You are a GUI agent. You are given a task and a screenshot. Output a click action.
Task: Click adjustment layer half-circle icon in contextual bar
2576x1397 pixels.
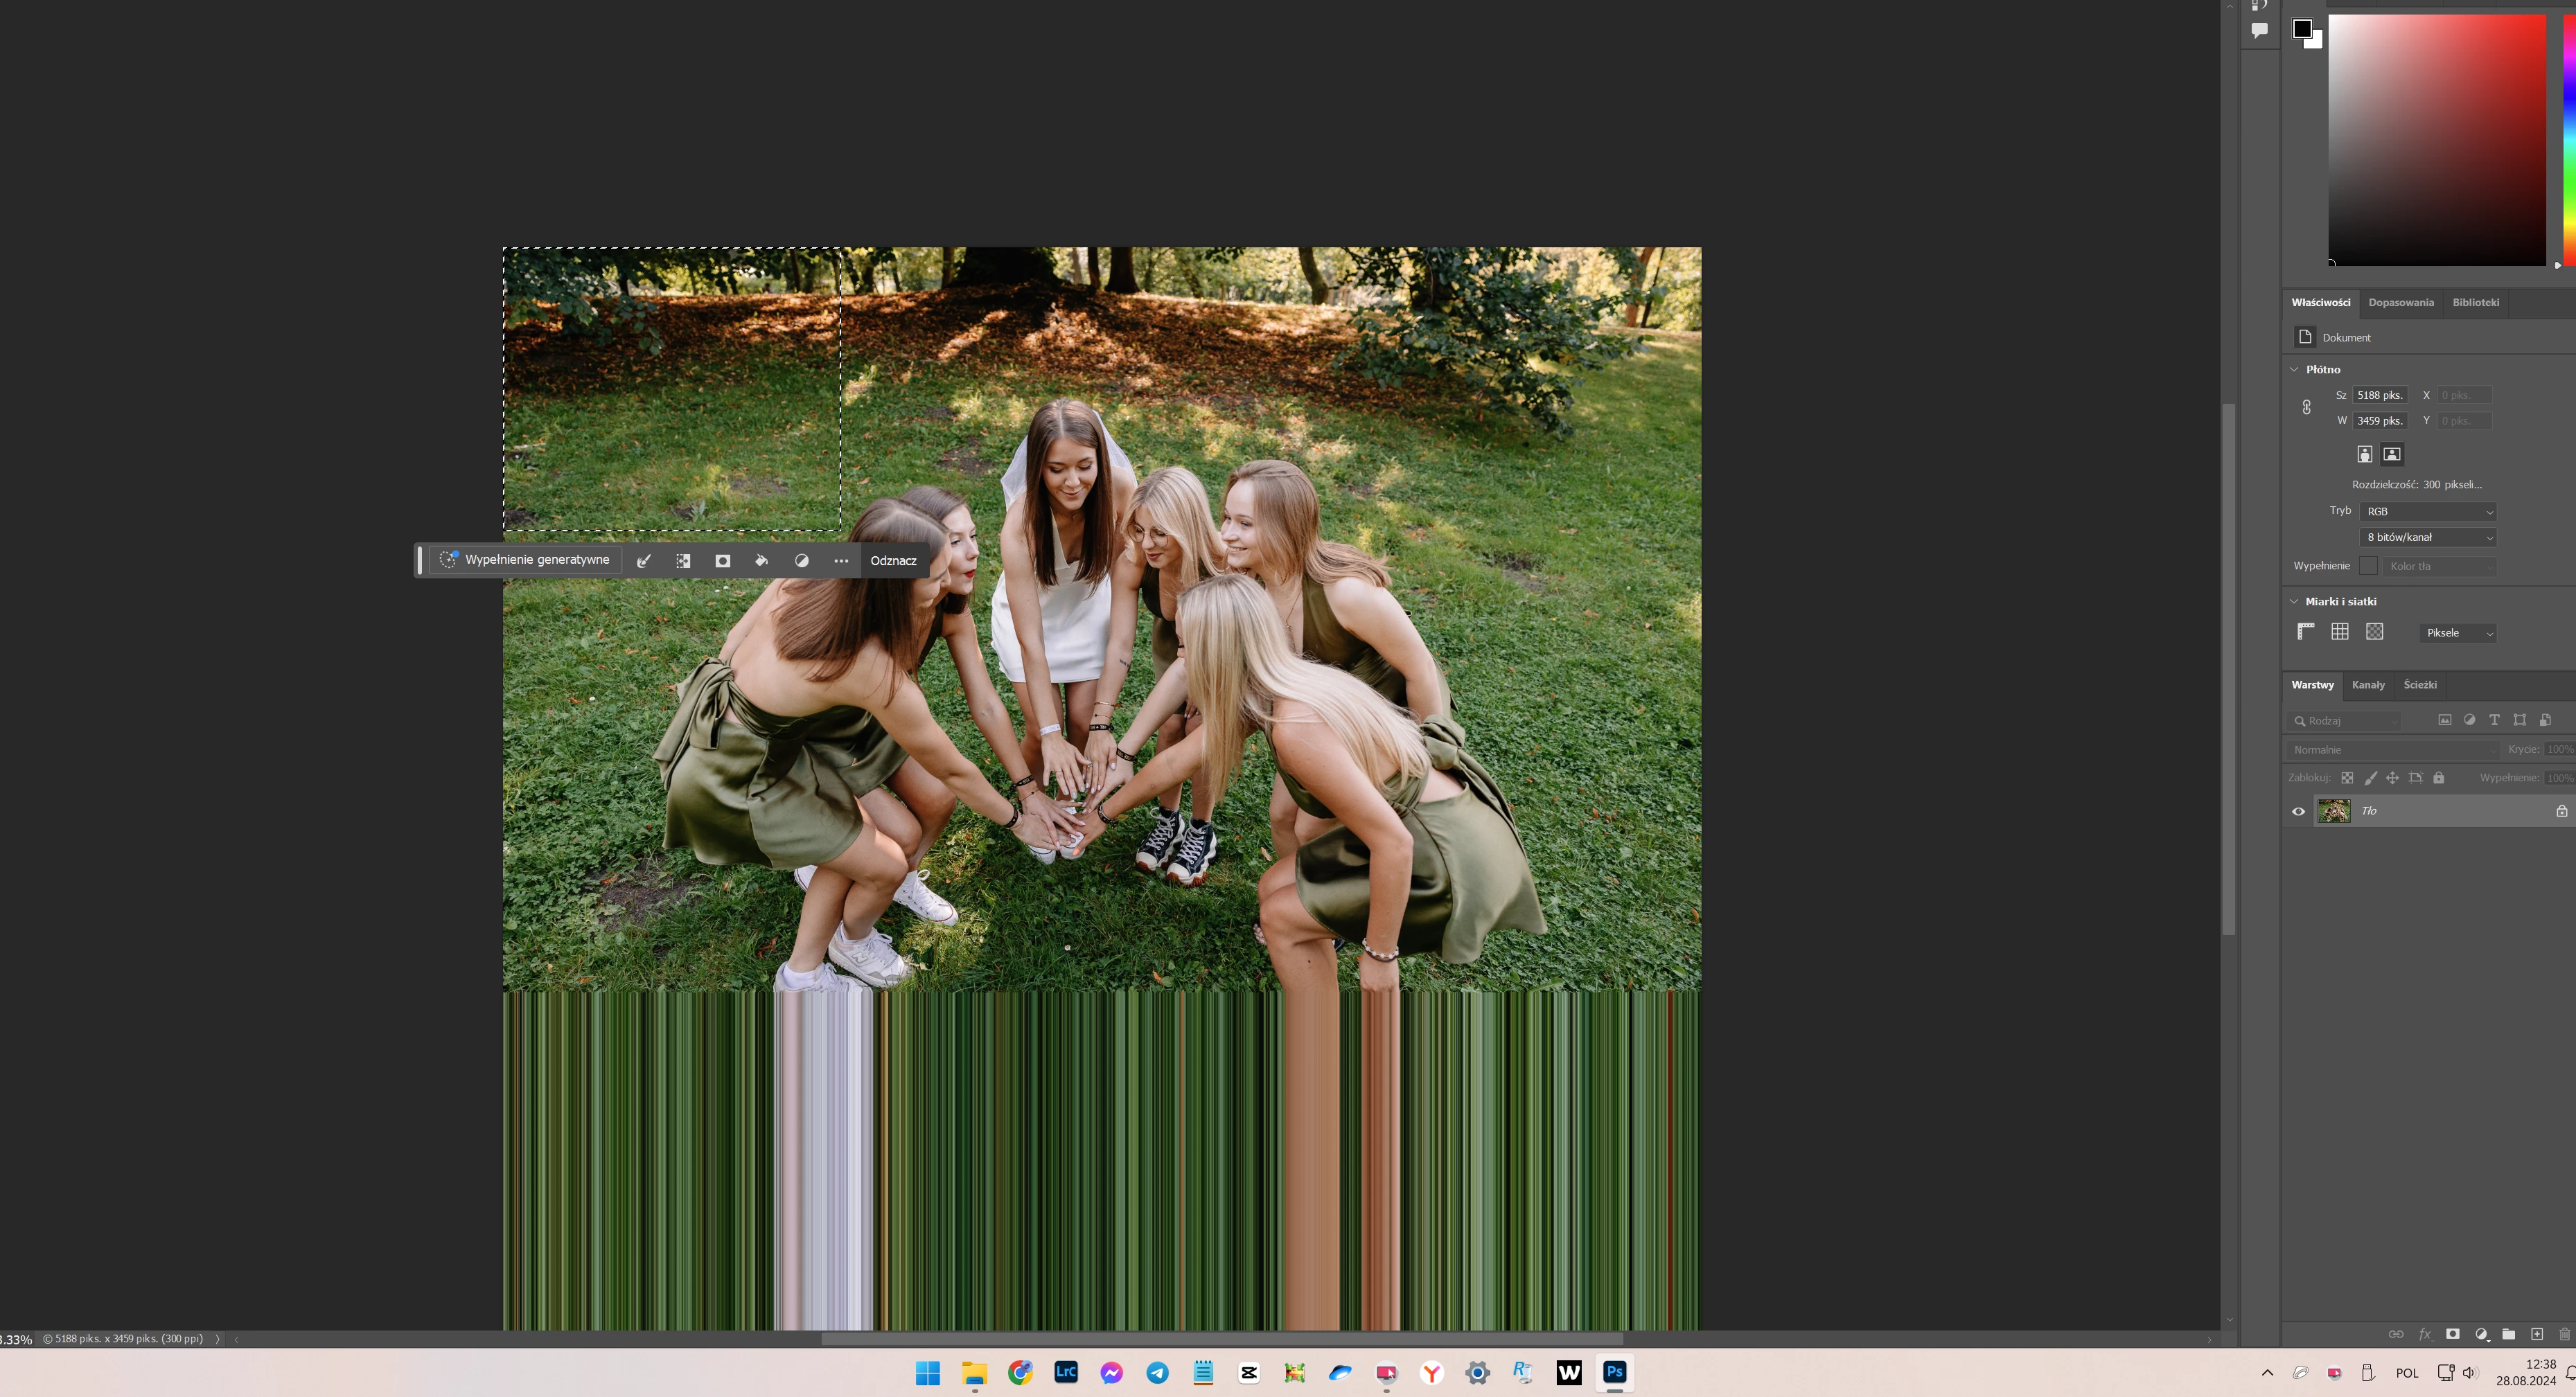pos(801,561)
